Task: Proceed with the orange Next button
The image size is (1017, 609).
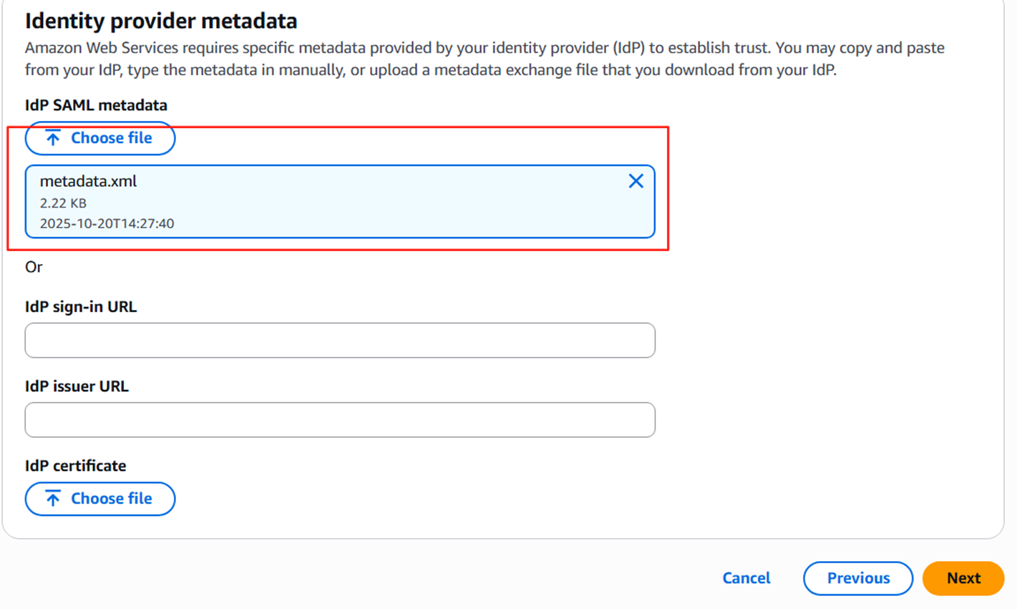Action: (x=963, y=578)
